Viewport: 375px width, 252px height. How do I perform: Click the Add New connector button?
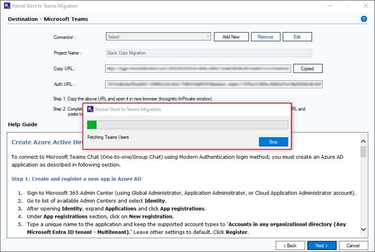[231, 36]
